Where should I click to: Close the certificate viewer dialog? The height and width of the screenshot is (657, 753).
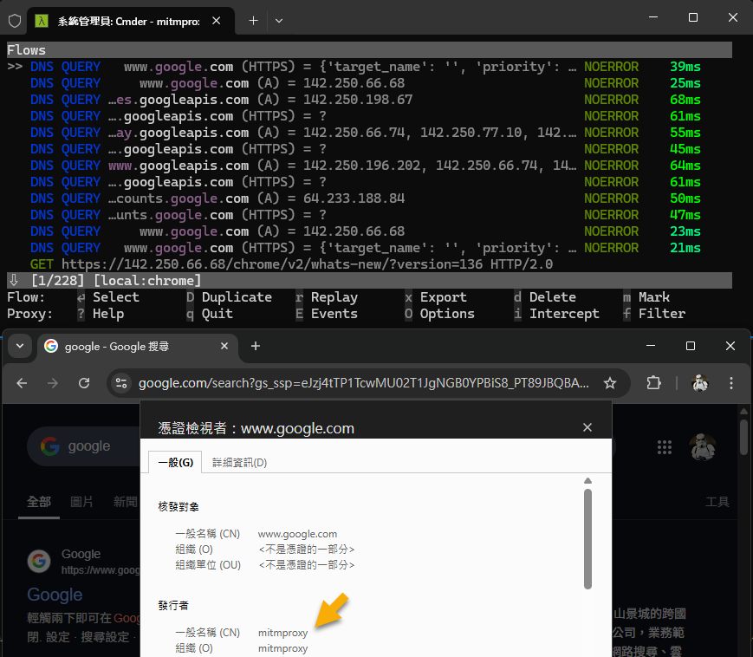(587, 427)
